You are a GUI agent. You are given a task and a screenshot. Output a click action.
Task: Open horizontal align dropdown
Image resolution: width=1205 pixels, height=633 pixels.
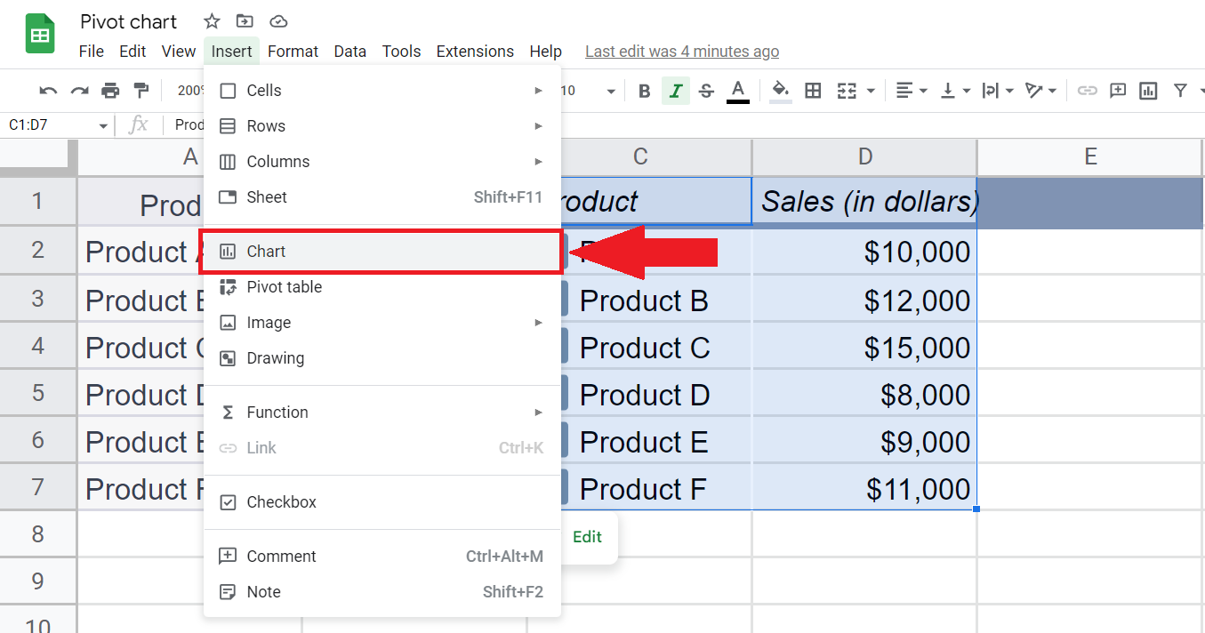click(912, 91)
